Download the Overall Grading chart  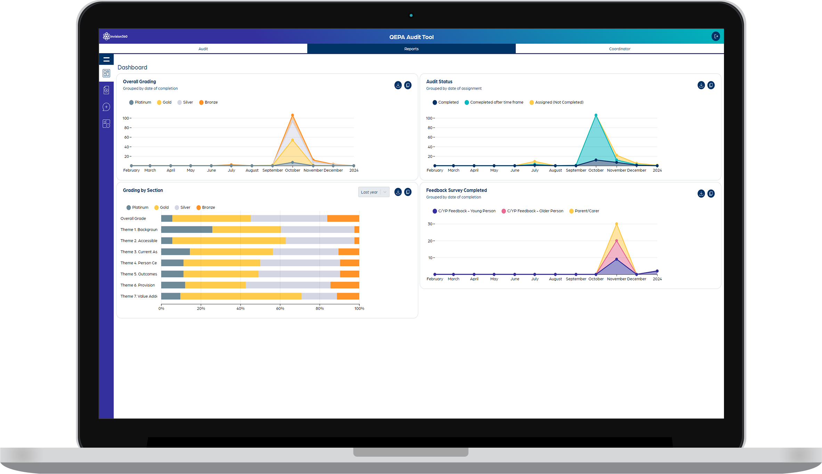tap(398, 85)
